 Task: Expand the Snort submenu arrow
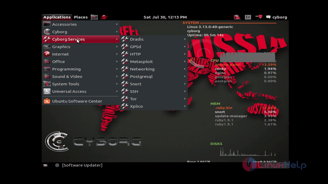(x=185, y=84)
